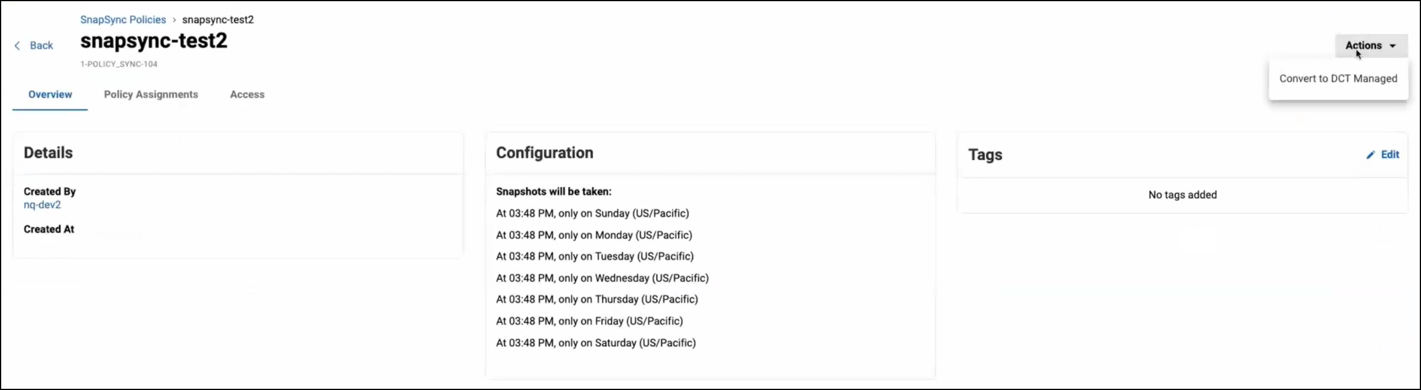Click the pencil icon in Tags panel
1421x390 pixels.
pyautogui.click(x=1370, y=155)
